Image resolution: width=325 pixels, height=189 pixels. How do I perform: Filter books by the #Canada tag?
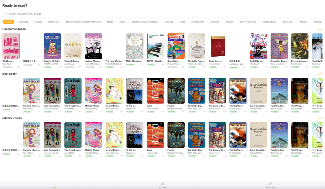(x=169, y=22)
